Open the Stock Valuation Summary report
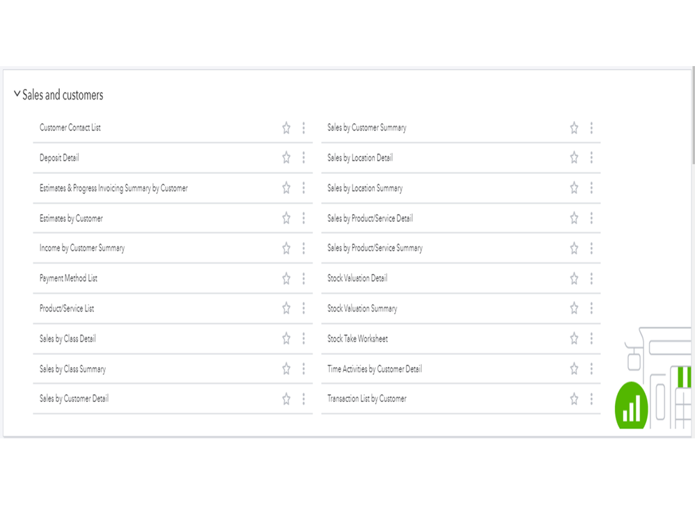Image resolution: width=695 pixels, height=521 pixels. 362,308
